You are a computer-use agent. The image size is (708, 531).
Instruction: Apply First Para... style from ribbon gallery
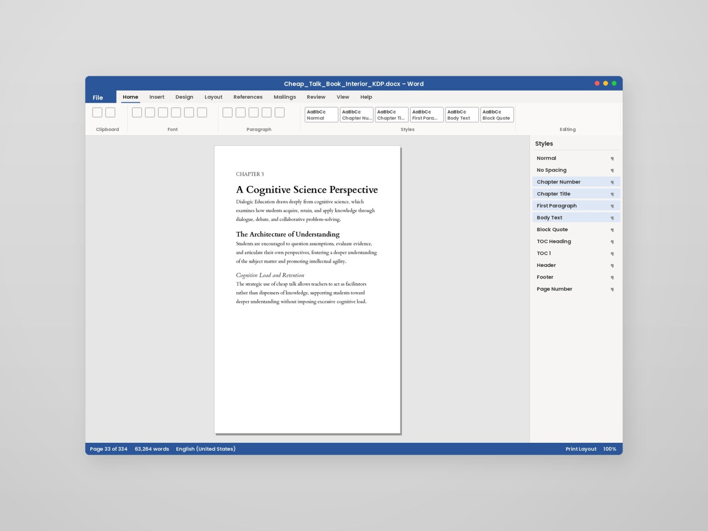427,115
